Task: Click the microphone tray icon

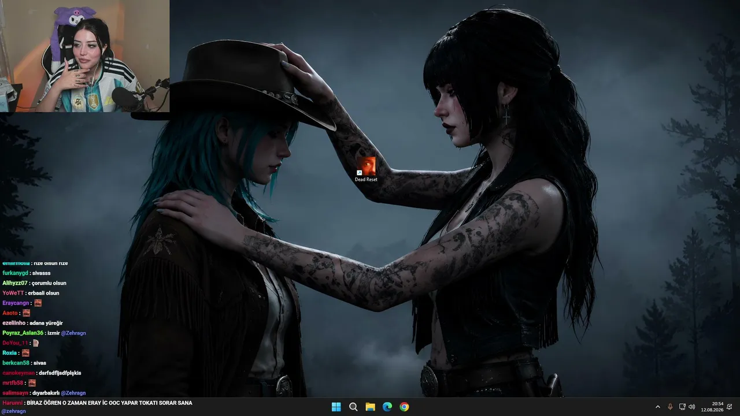Action: [670, 407]
